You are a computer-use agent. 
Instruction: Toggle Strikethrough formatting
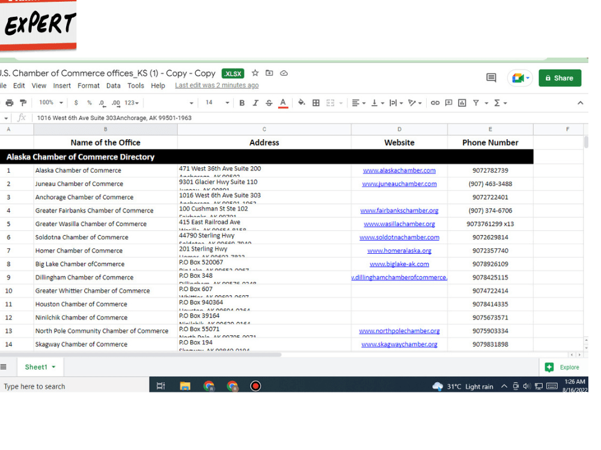[x=269, y=103]
